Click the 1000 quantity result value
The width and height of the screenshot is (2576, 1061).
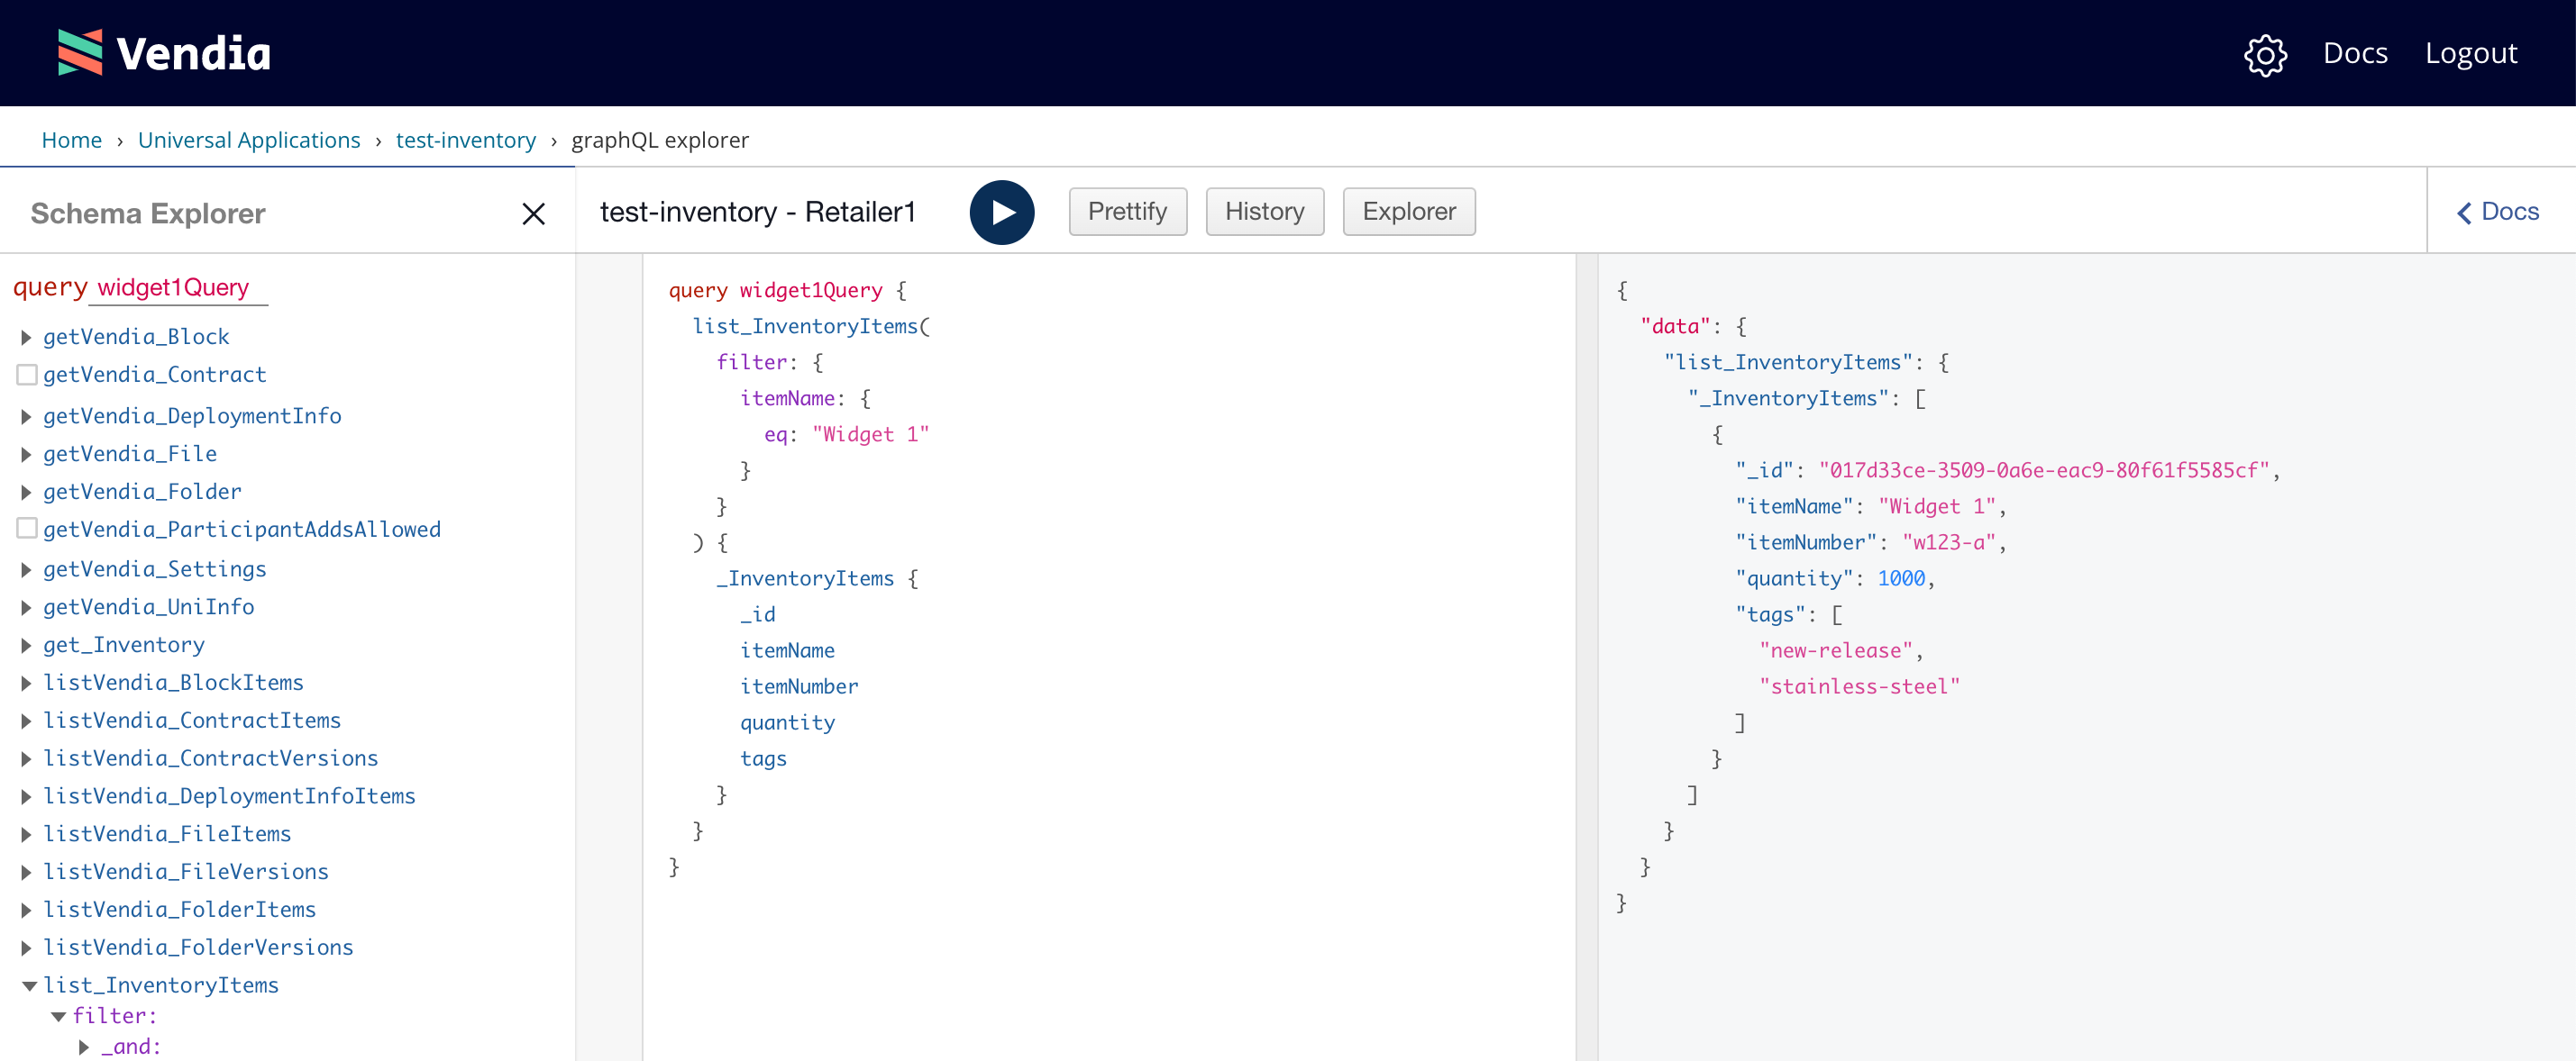(x=1900, y=578)
